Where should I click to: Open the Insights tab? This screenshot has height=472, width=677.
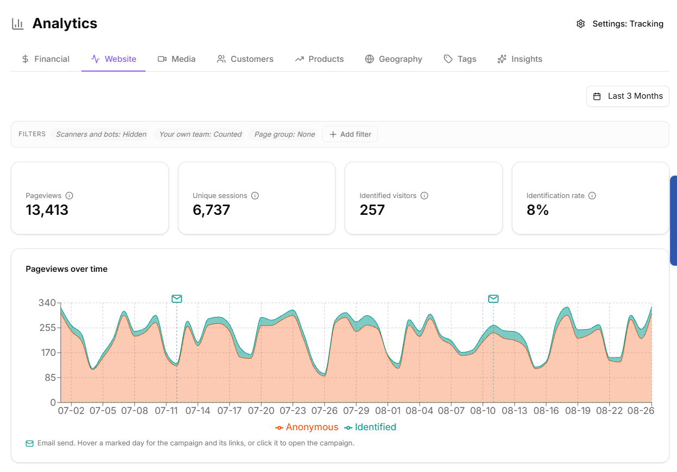pos(520,59)
